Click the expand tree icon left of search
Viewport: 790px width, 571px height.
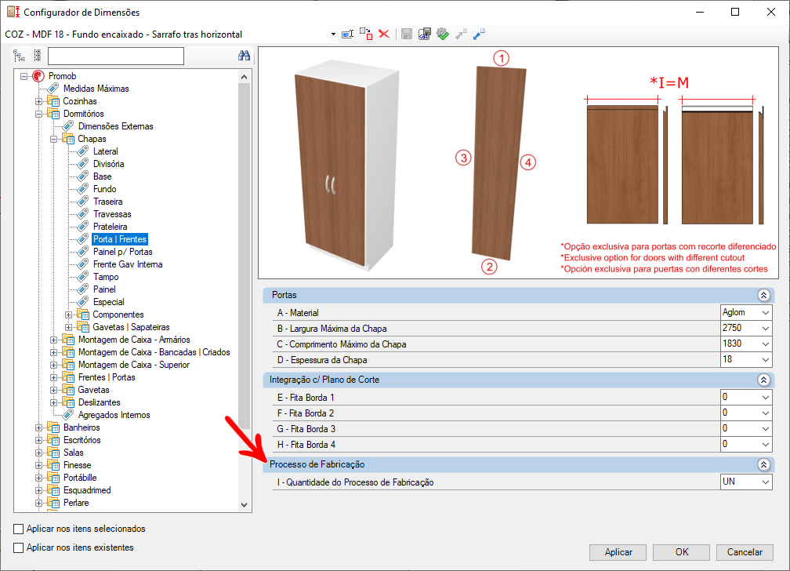[x=20, y=56]
